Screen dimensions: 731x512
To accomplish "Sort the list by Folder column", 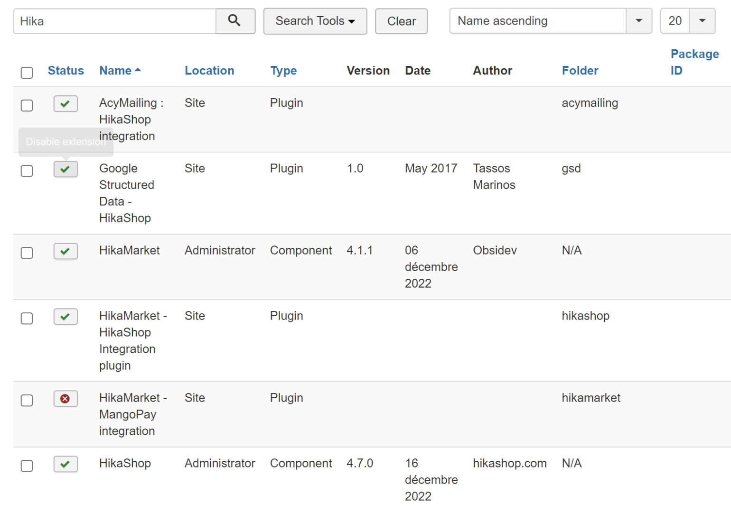I will tap(580, 71).
